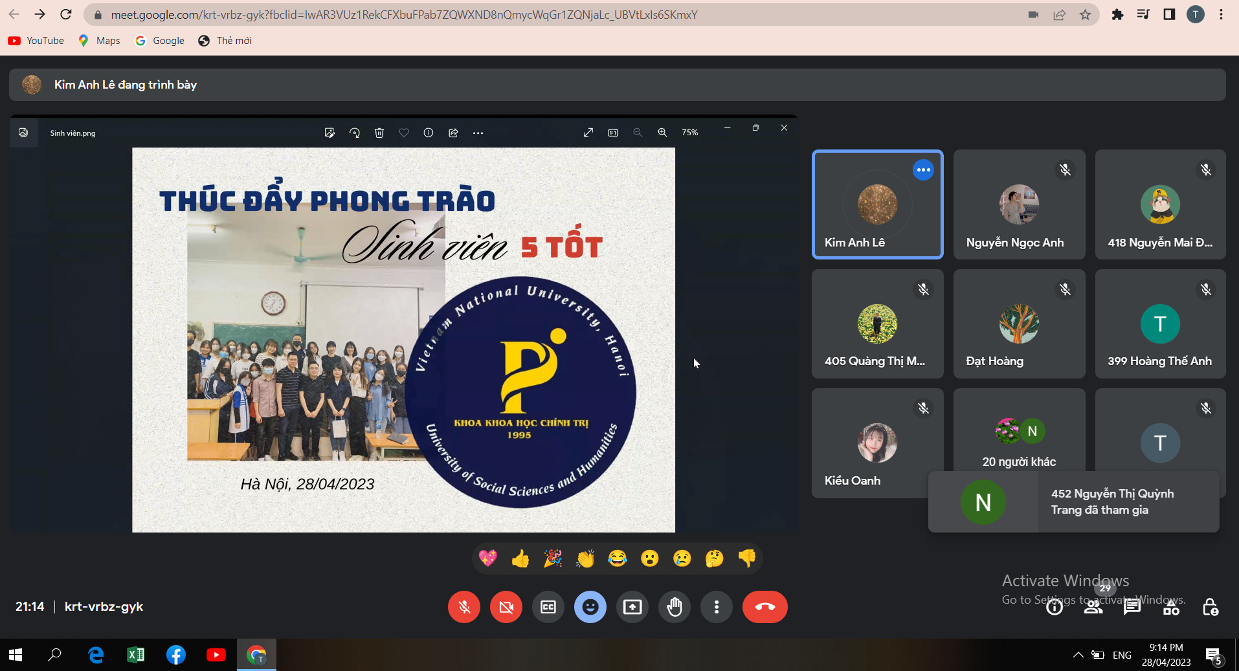Open meeting details info icon
Screen dimensions: 1239x671
tap(1055, 607)
